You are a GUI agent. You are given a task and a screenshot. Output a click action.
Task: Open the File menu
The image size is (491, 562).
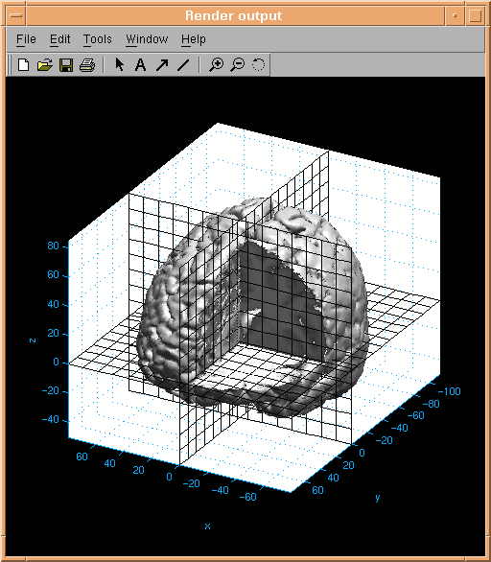pos(26,39)
